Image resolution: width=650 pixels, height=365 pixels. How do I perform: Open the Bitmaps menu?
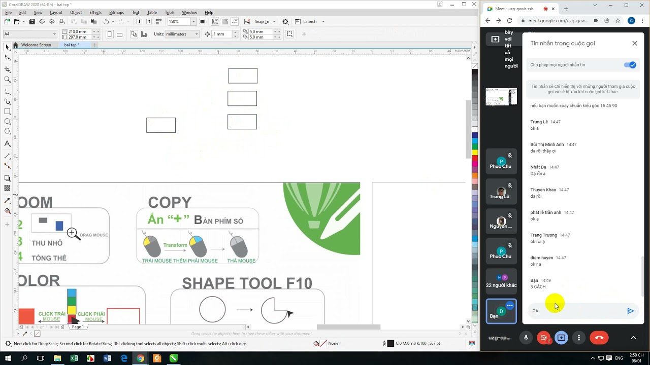[116, 12]
